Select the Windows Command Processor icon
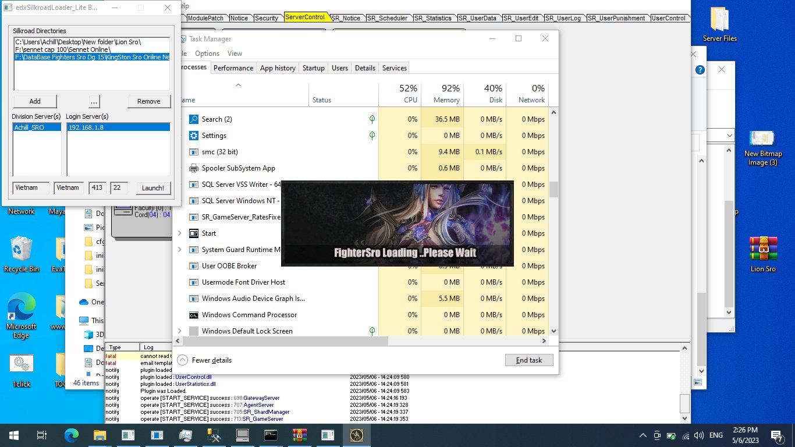Image resolution: width=795 pixels, height=447 pixels. pyautogui.click(x=194, y=315)
